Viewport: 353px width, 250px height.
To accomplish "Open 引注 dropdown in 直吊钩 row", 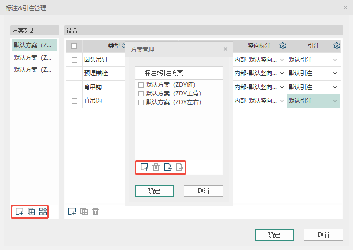I will pyautogui.click(x=335, y=101).
